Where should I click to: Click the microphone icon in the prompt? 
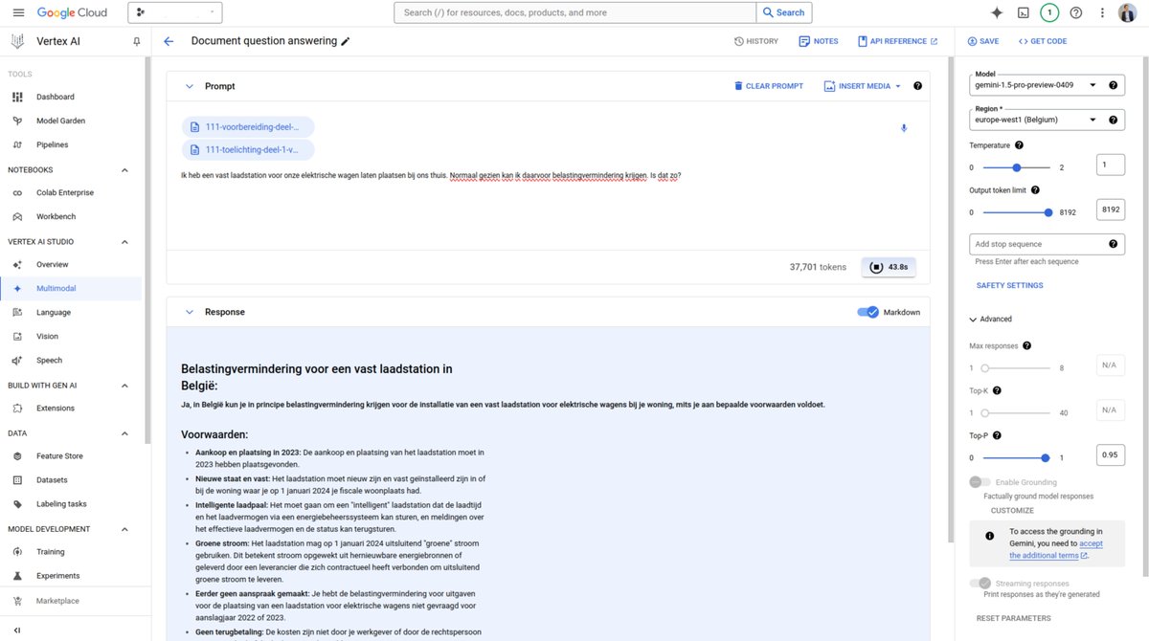[904, 128]
